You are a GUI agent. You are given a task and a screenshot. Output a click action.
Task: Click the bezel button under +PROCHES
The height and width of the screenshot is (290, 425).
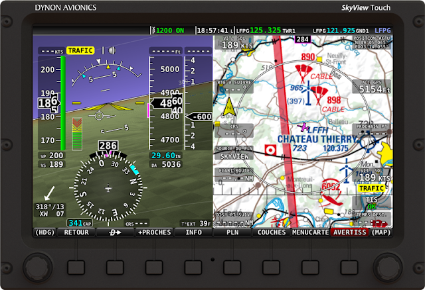click(x=154, y=267)
